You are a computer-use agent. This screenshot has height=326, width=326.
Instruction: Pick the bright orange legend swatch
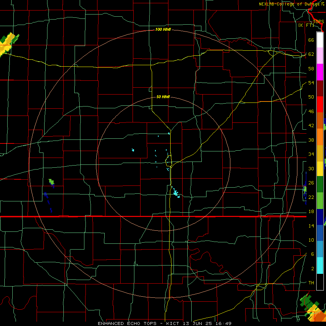320,137
